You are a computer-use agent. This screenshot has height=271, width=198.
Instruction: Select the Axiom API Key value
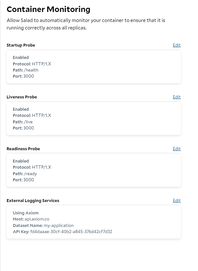(71, 231)
